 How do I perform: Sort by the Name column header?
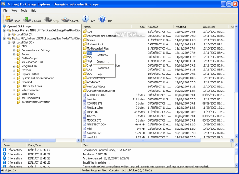106,27
